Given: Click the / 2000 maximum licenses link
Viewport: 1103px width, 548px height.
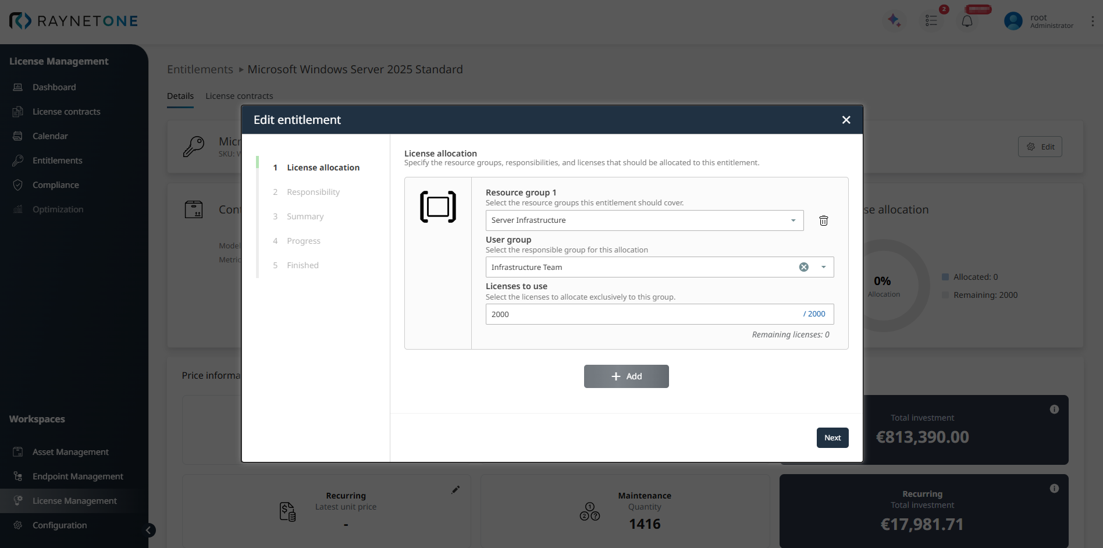Looking at the screenshot, I should coord(814,314).
